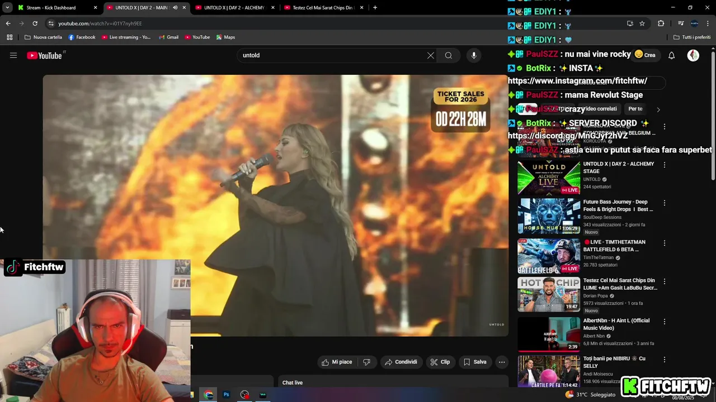Open Photoshop from the Windows taskbar
The width and height of the screenshot is (716, 402).
[227, 395]
